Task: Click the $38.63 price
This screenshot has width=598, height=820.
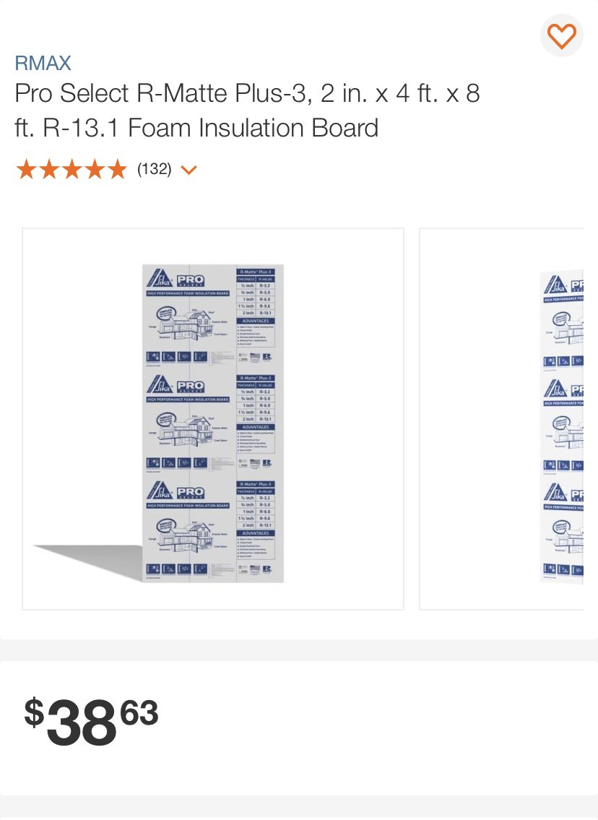Action: coord(92,722)
